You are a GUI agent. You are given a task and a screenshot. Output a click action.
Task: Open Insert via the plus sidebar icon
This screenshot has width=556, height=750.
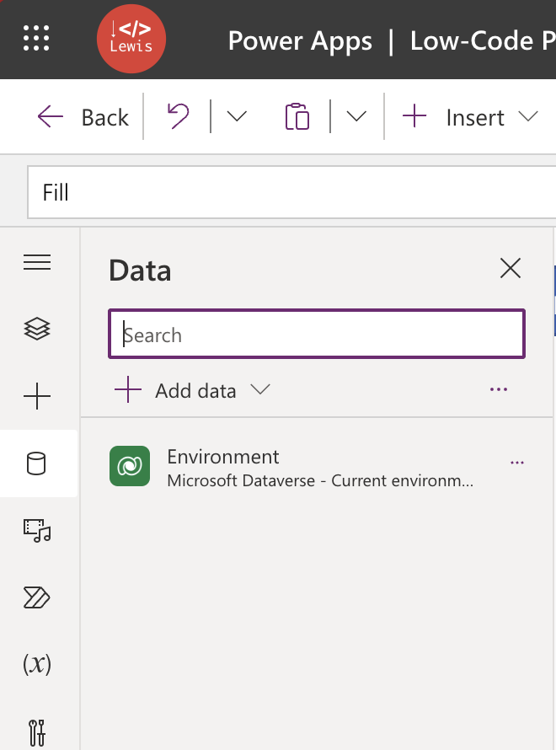click(x=37, y=396)
